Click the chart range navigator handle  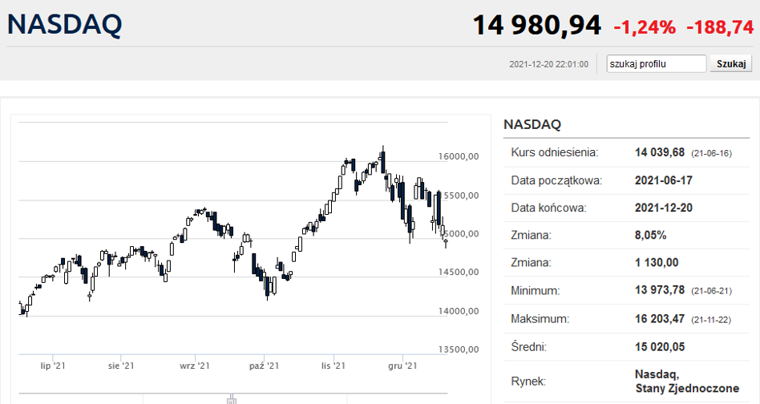(232, 398)
